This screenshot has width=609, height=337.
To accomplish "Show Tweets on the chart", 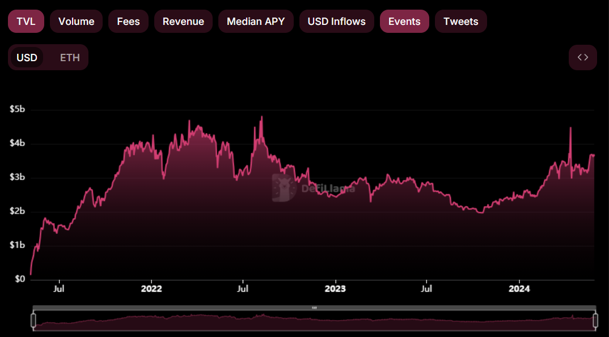I will click(x=460, y=22).
